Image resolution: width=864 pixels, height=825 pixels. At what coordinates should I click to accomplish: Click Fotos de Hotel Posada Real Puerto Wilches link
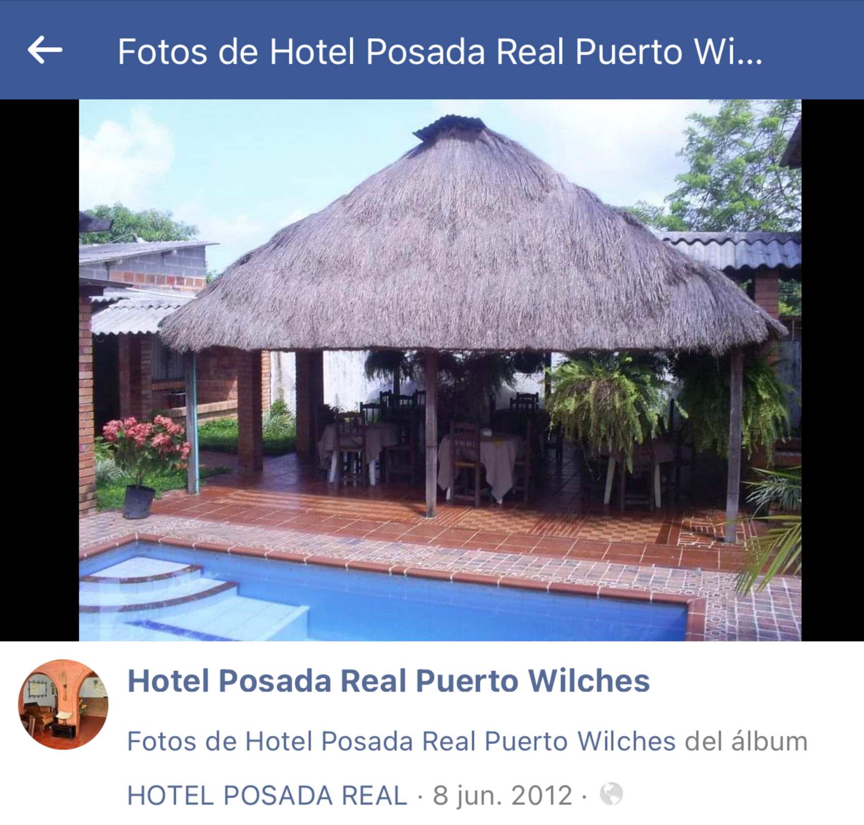tap(401, 741)
